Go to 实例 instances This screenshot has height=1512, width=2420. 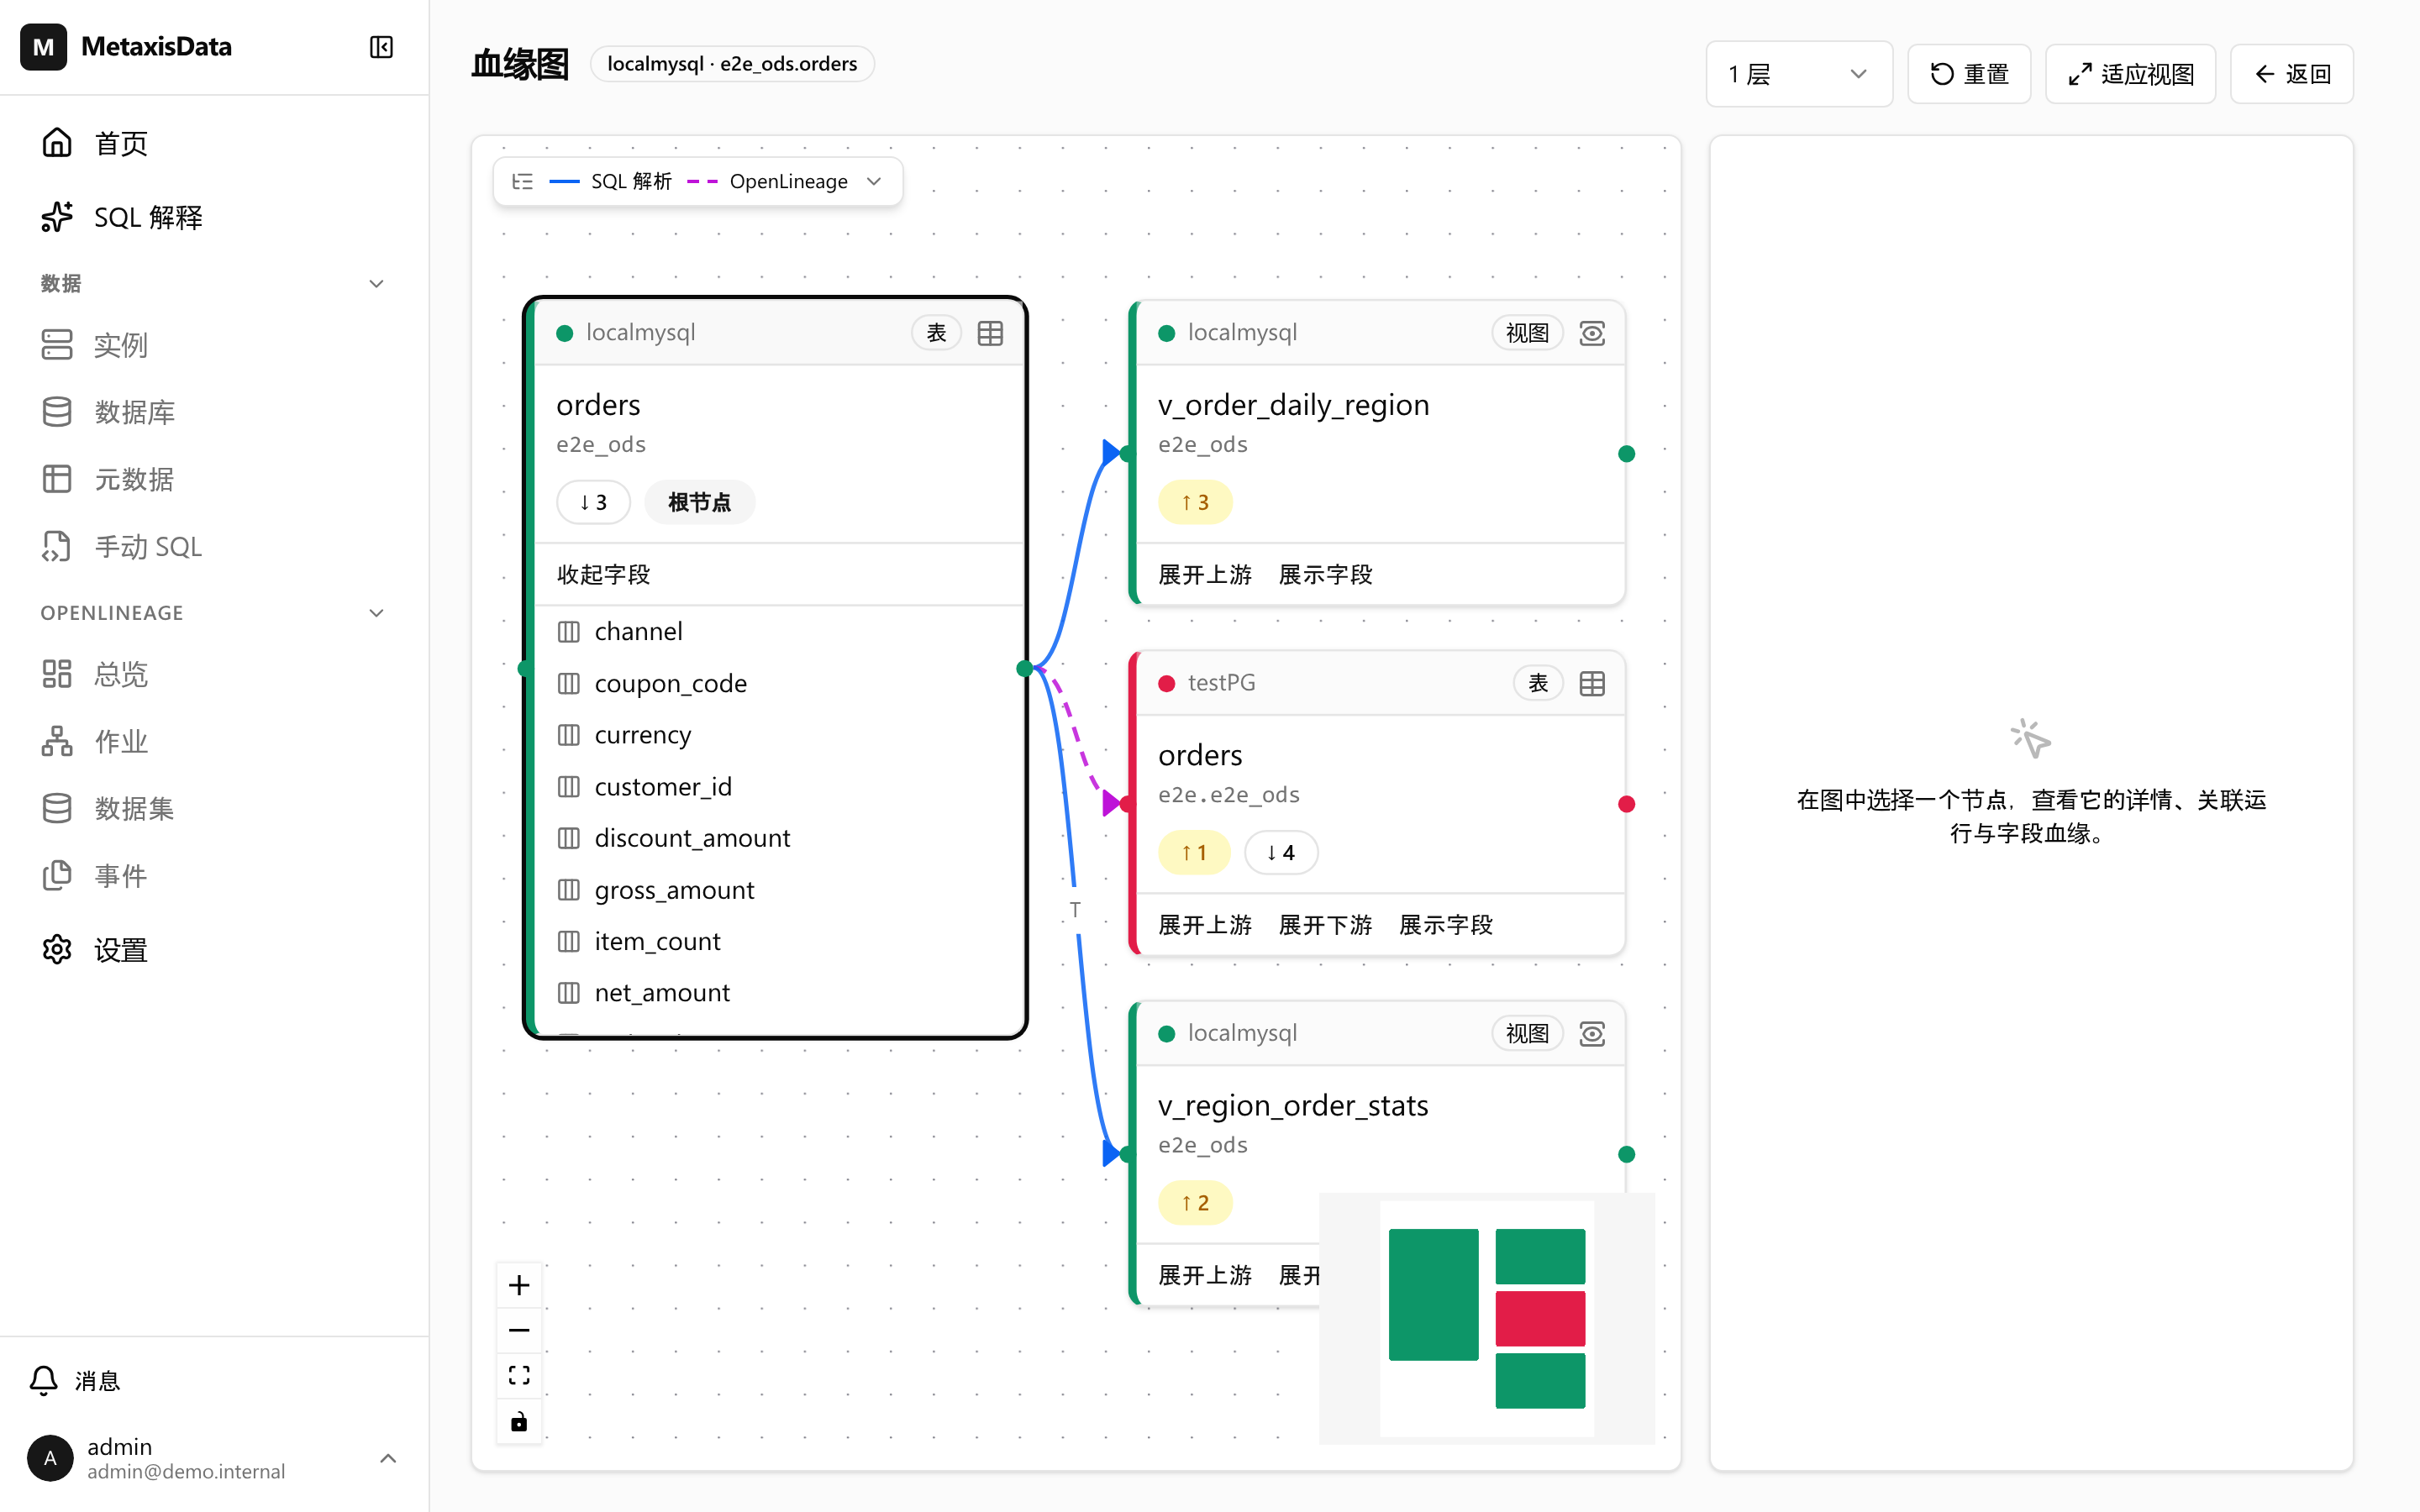(x=215, y=345)
